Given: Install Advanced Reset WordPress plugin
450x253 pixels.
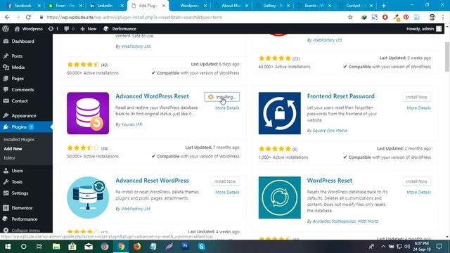Looking at the screenshot, I should coord(225,181).
